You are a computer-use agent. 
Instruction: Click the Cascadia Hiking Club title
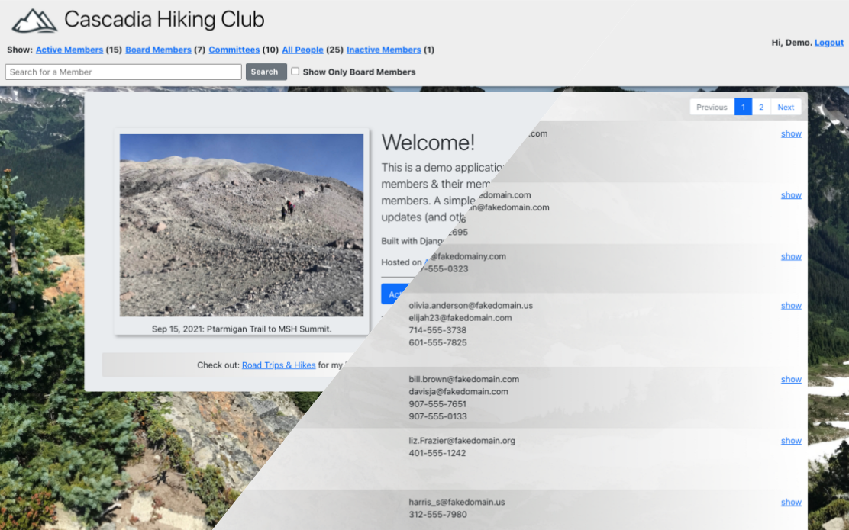coord(164,20)
